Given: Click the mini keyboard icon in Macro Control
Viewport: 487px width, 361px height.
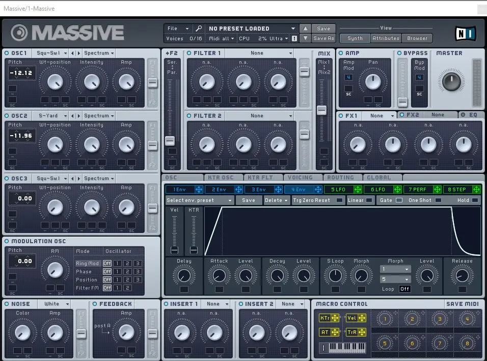Looking at the screenshot, I should coord(346,347).
